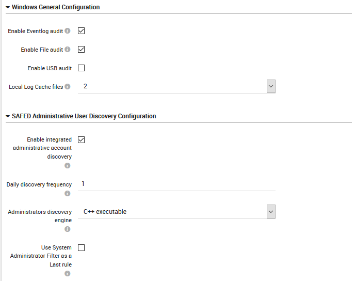Toggle integrated administrative account discovery checkbox

coord(81,139)
